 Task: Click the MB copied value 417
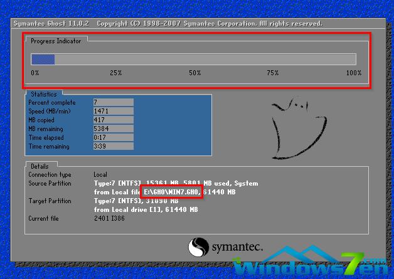tap(114, 120)
